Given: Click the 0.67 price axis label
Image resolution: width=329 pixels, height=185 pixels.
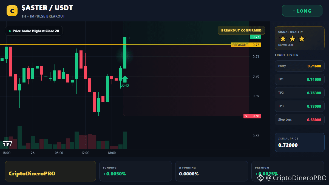Looking at the screenshot, I should (256, 136).
